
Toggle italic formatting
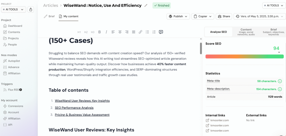(x=106, y=32)
